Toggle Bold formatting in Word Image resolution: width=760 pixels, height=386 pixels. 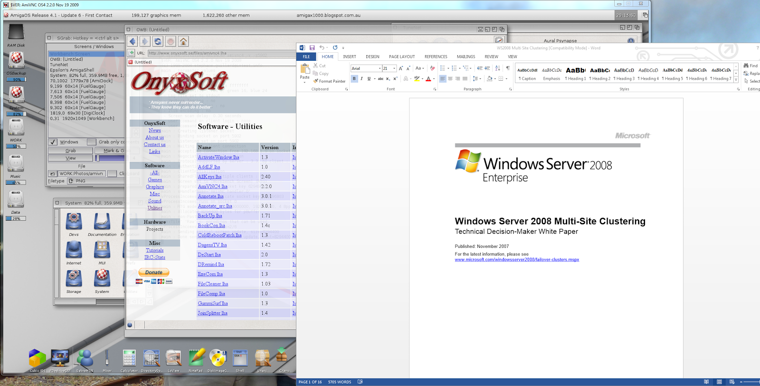pyautogui.click(x=354, y=79)
